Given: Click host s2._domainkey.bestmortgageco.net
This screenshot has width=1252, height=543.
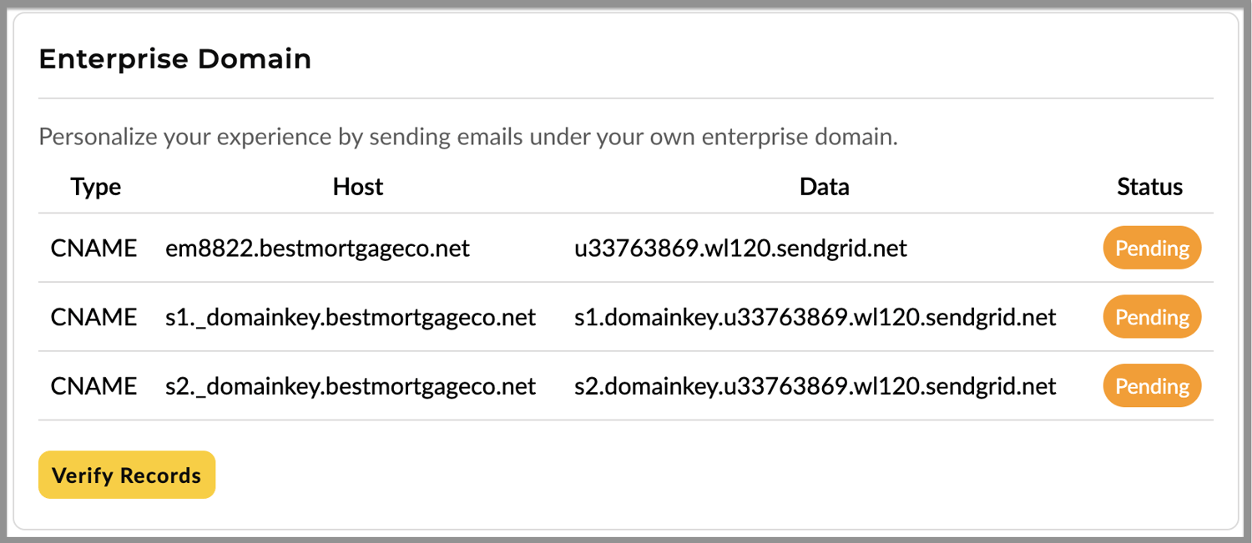Looking at the screenshot, I should (x=349, y=385).
